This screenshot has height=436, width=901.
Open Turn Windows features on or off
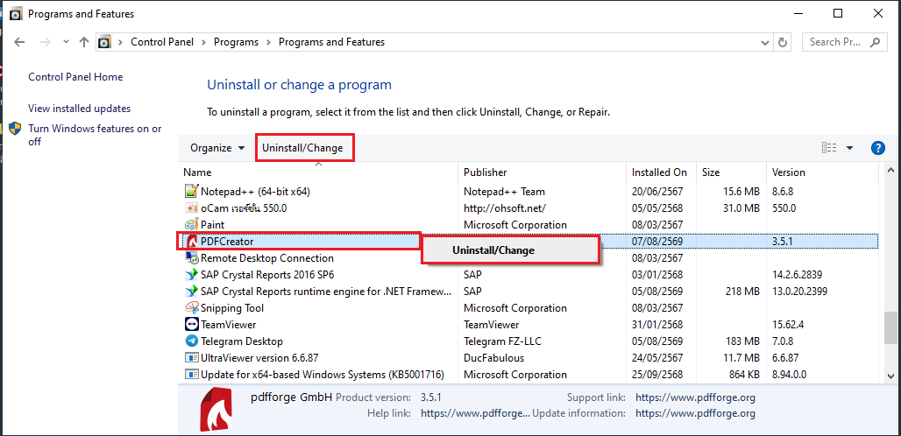[96, 135]
